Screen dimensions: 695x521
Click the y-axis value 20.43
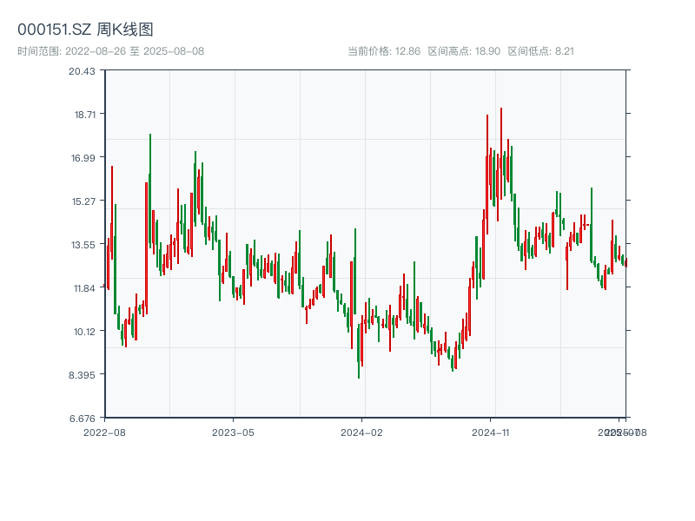pyautogui.click(x=82, y=71)
